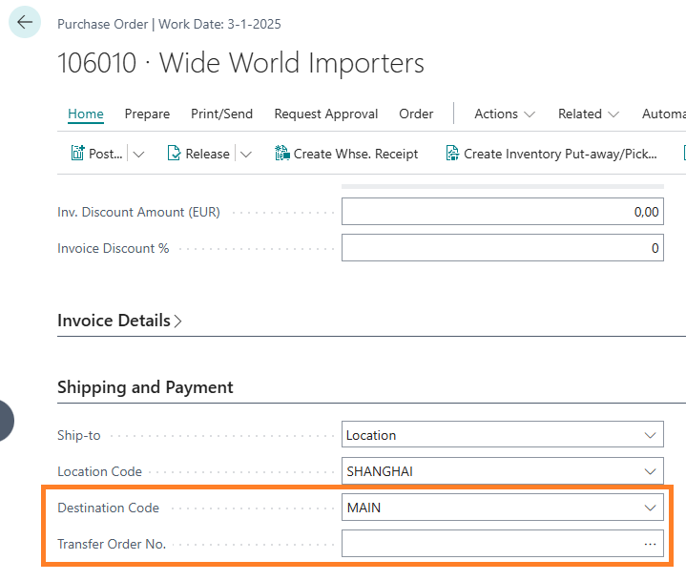Click the Release document icon
The image size is (686, 581).
click(x=175, y=154)
